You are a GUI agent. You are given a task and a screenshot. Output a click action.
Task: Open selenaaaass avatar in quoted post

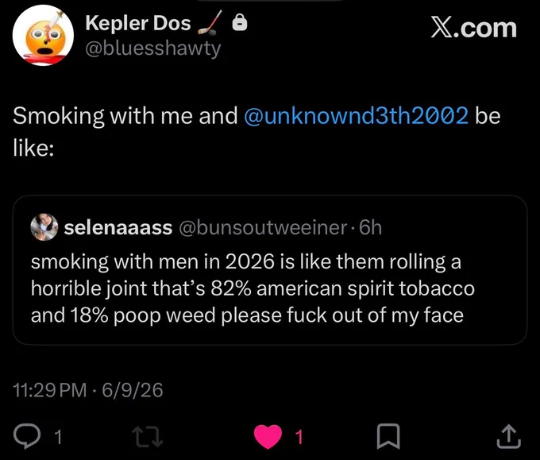44,227
